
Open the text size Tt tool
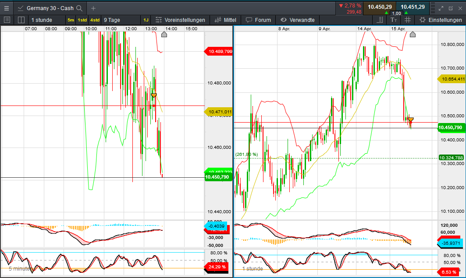pyautogui.click(x=394, y=20)
